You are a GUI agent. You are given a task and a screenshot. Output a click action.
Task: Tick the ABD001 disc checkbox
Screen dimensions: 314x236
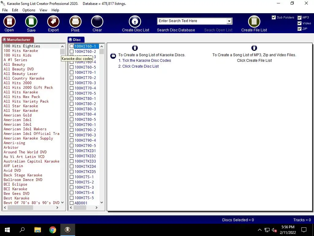tap(71, 203)
